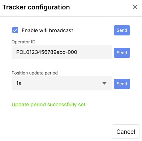Screen dimensions: 142x141
Task: Close the Tracker configuration dialog with X
Action: [x=135, y=7]
